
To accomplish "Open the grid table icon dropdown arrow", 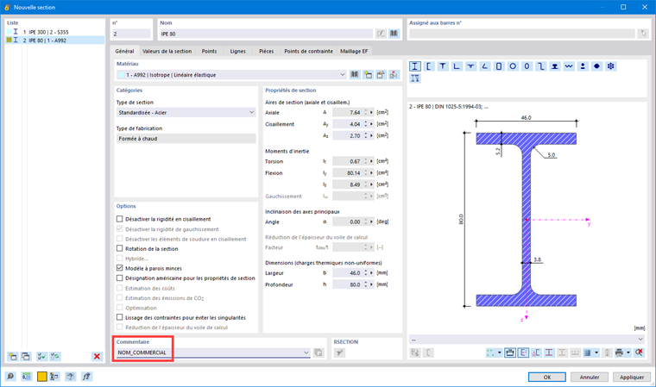I will (x=596, y=353).
